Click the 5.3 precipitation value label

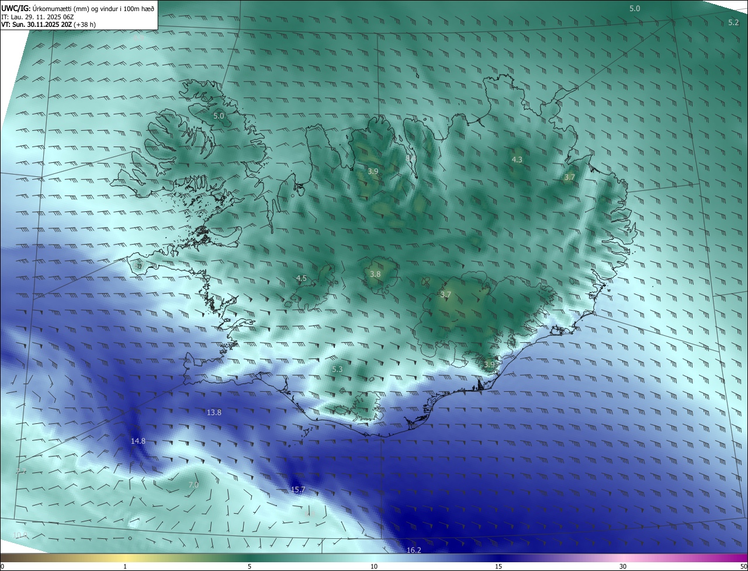[337, 369]
